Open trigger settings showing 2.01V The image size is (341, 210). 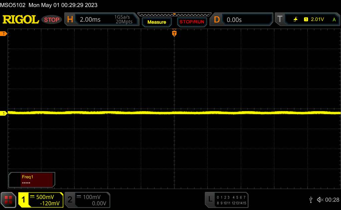click(x=308, y=19)
